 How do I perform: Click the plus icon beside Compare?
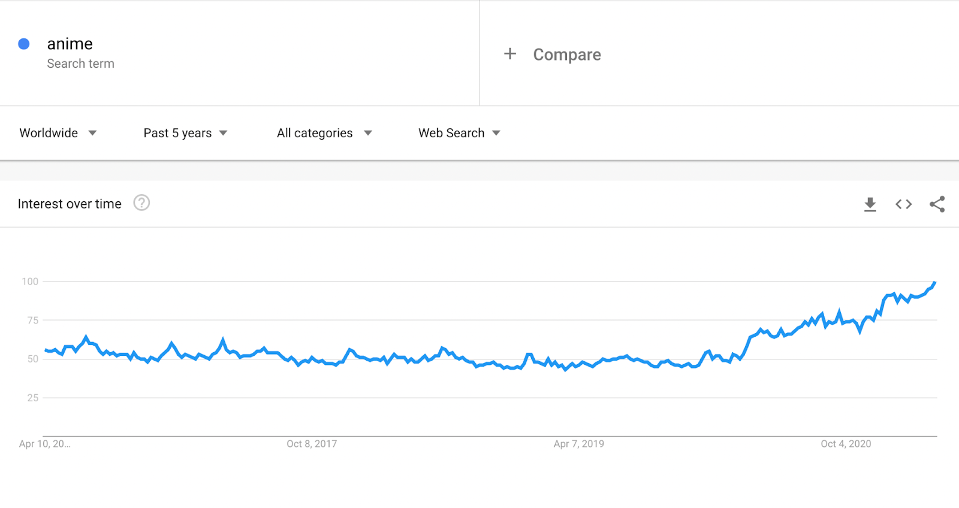[510, 54]
